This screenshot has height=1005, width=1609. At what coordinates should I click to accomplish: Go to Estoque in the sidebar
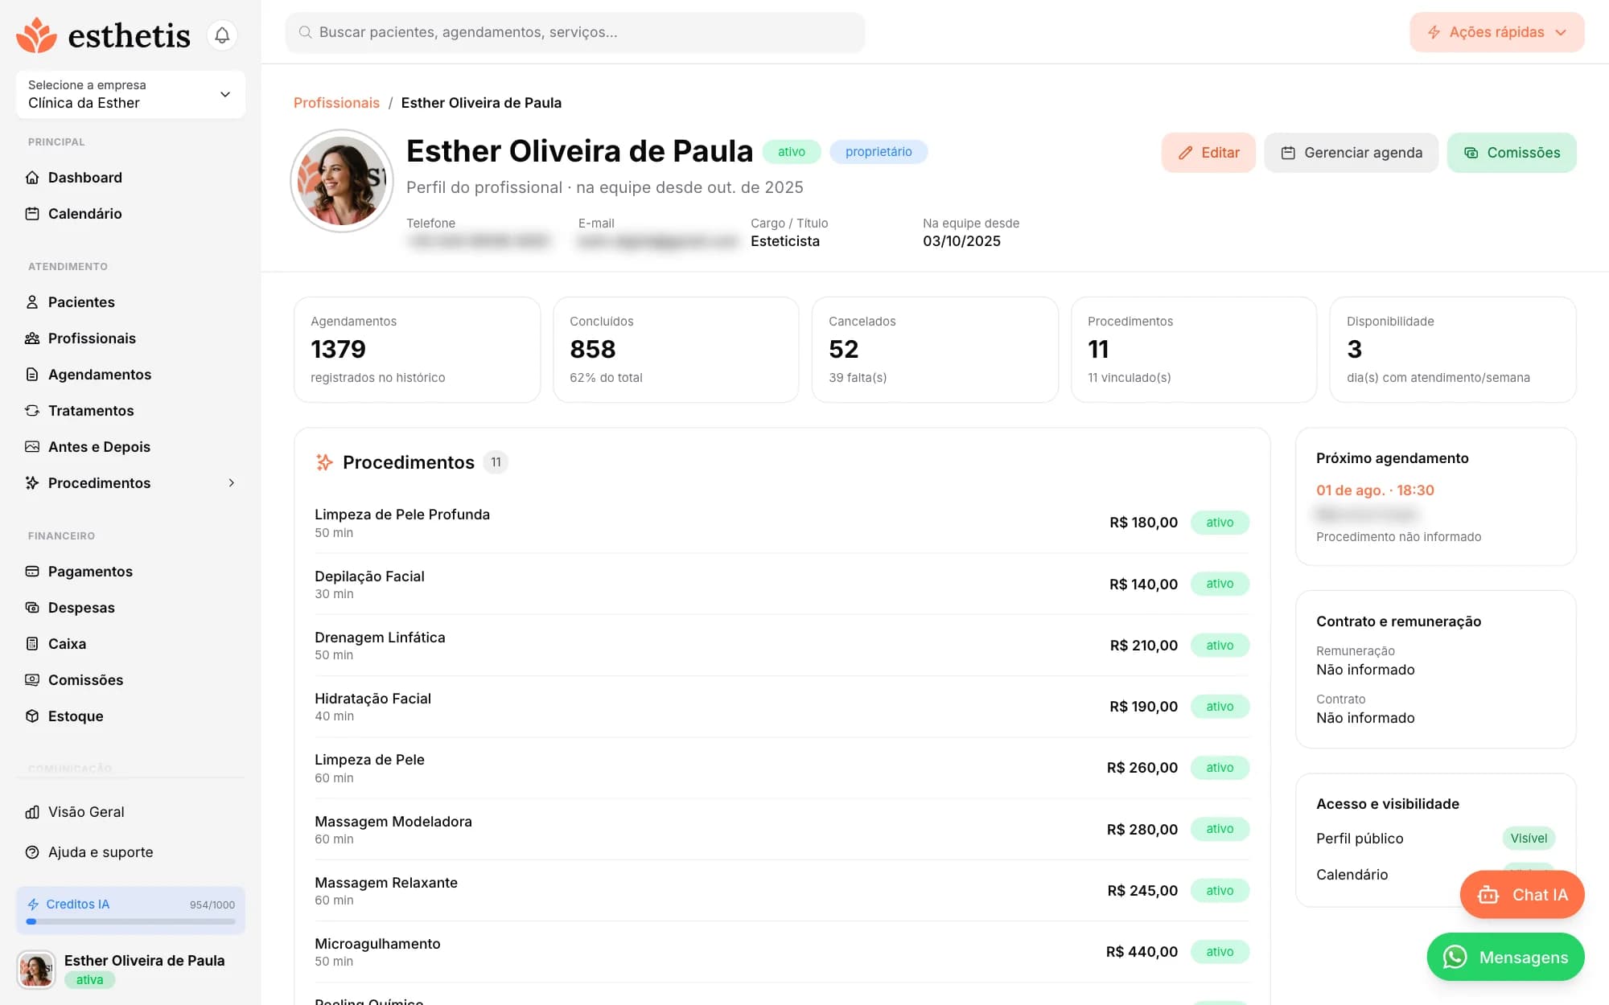tap(76, 716)
